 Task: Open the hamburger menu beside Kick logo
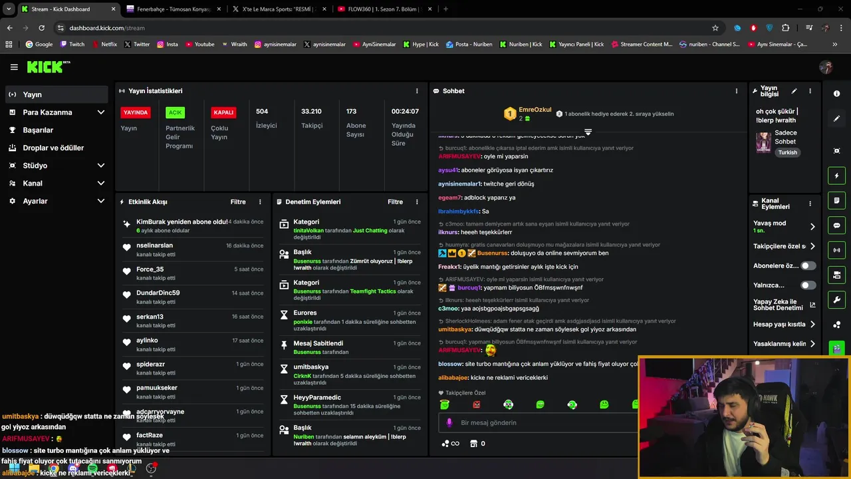point(14,67)
